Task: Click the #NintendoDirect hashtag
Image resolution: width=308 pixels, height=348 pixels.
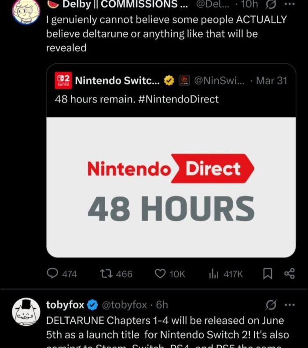Action: pos(178,99)
